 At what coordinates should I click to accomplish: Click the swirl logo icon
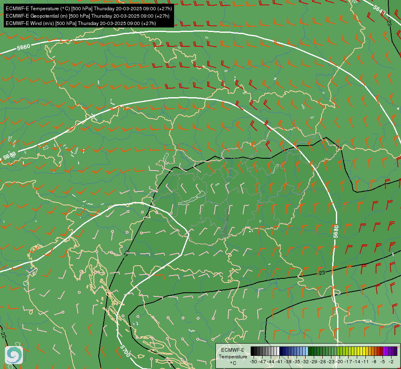pos(14,355)
